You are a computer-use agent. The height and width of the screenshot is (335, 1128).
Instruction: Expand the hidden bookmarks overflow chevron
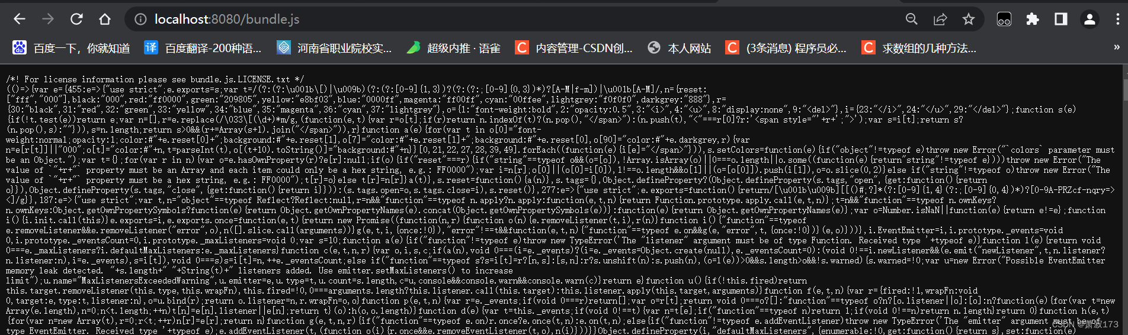1116,47
